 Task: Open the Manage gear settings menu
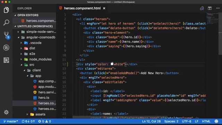pyautogui.click(x=6, y=112)
